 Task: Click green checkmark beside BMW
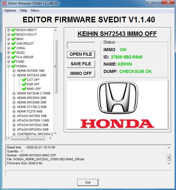click(14, 39)
